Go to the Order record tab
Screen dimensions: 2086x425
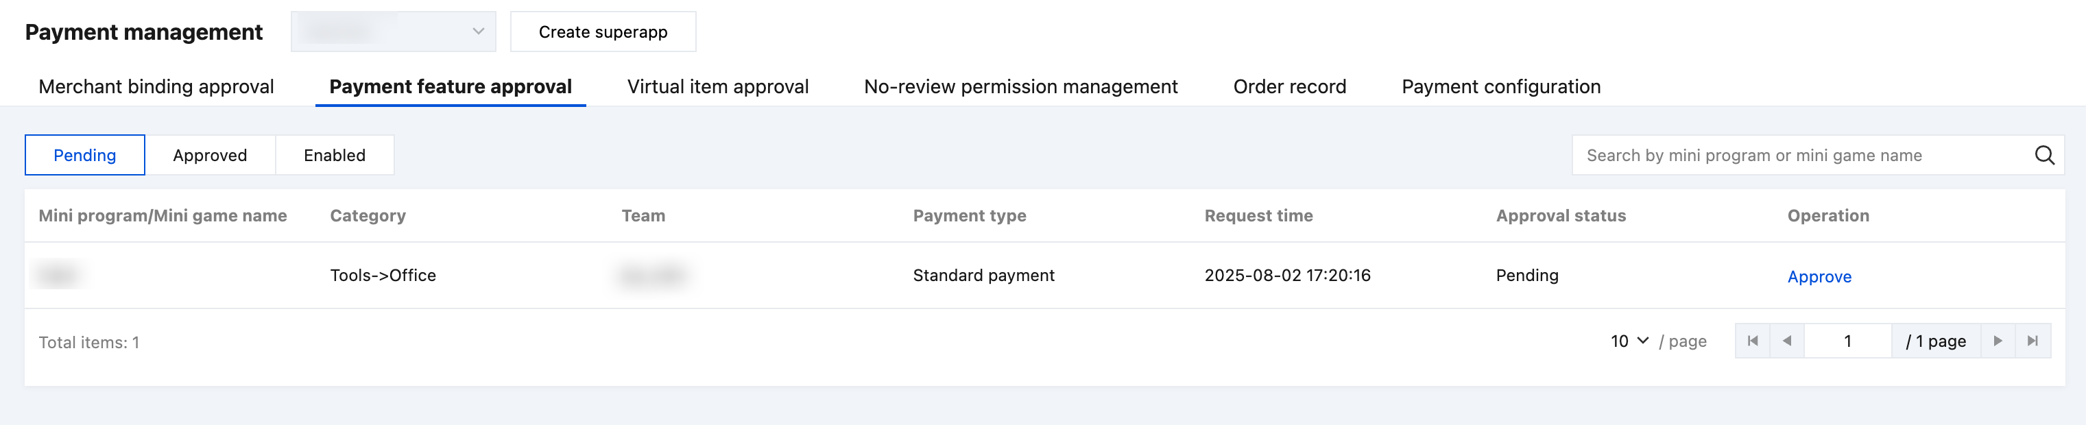pos(1289,86)
